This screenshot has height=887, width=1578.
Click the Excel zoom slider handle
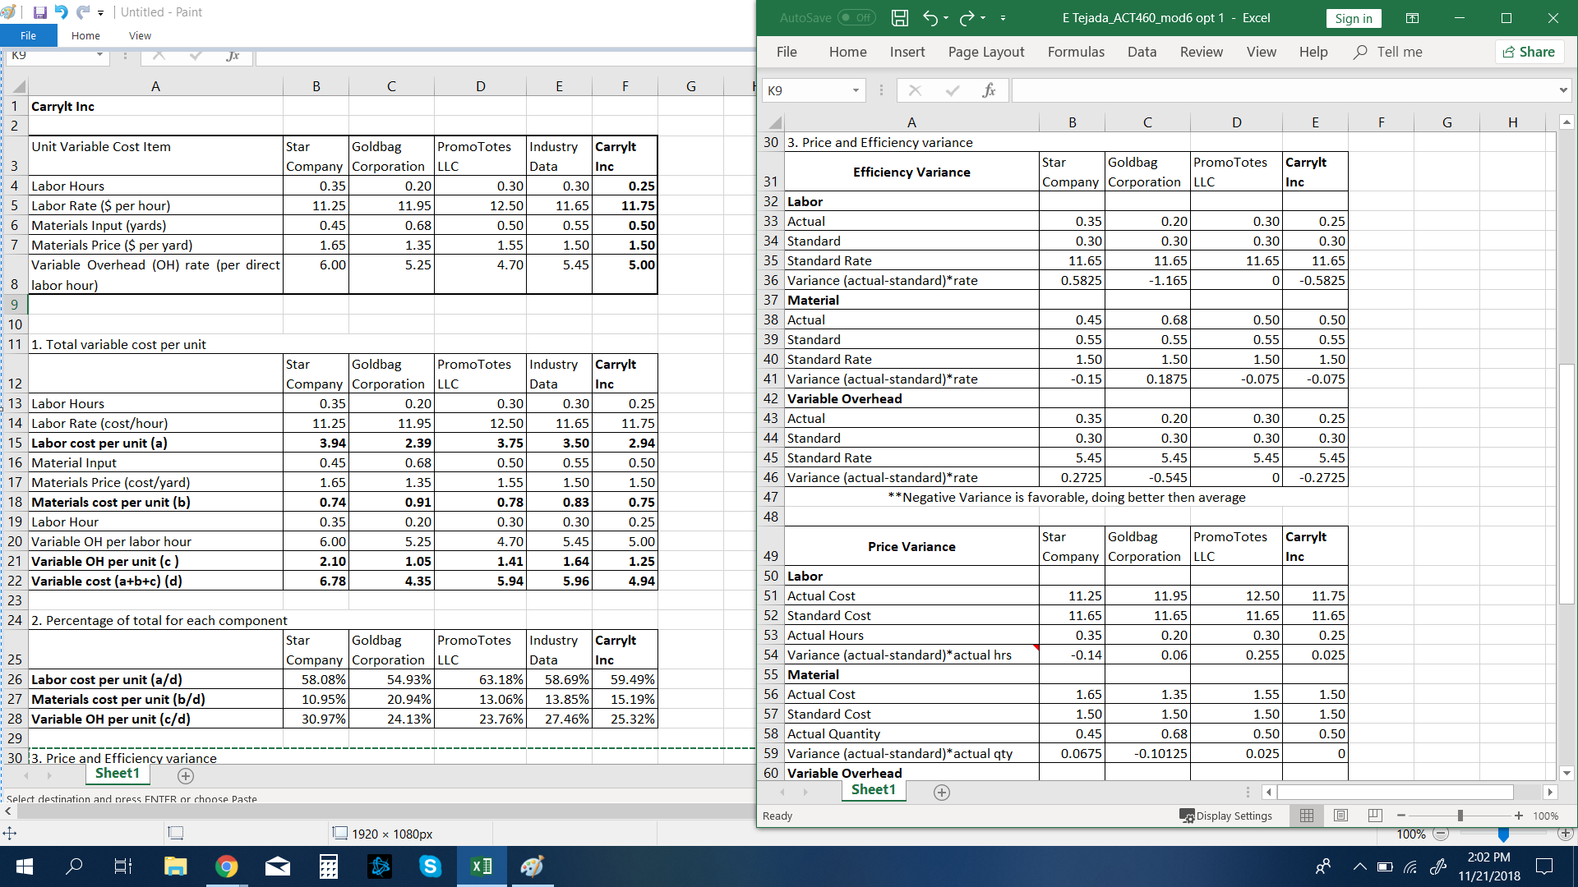tap(1460, 816)
